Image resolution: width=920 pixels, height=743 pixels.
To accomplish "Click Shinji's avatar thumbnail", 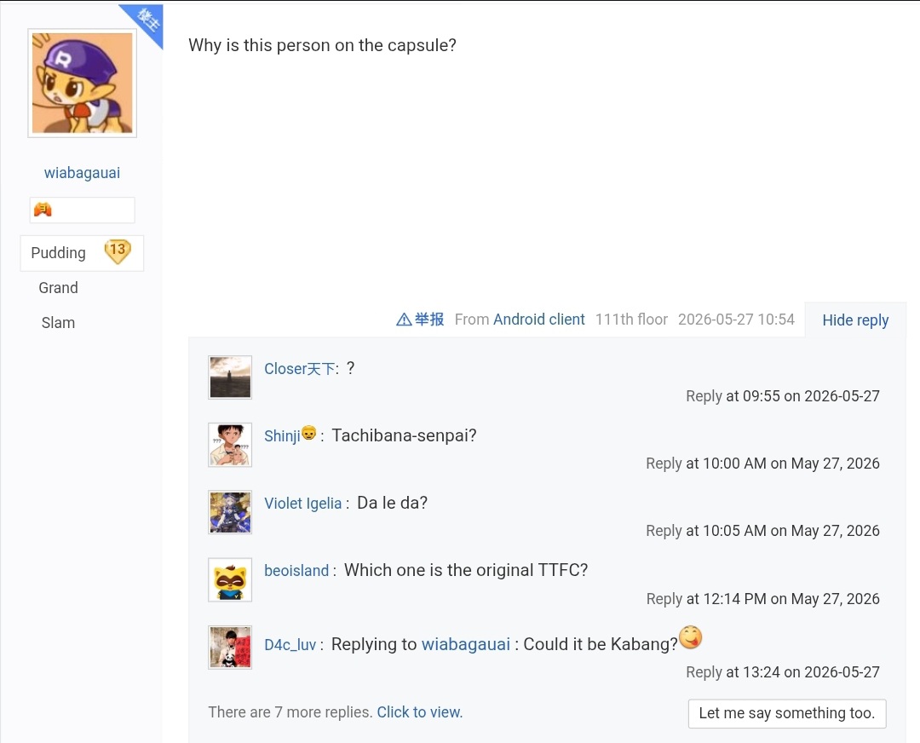I will pos(230,445).
